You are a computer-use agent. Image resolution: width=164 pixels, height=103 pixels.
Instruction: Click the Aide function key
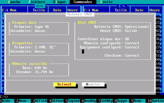click(6, 101)
